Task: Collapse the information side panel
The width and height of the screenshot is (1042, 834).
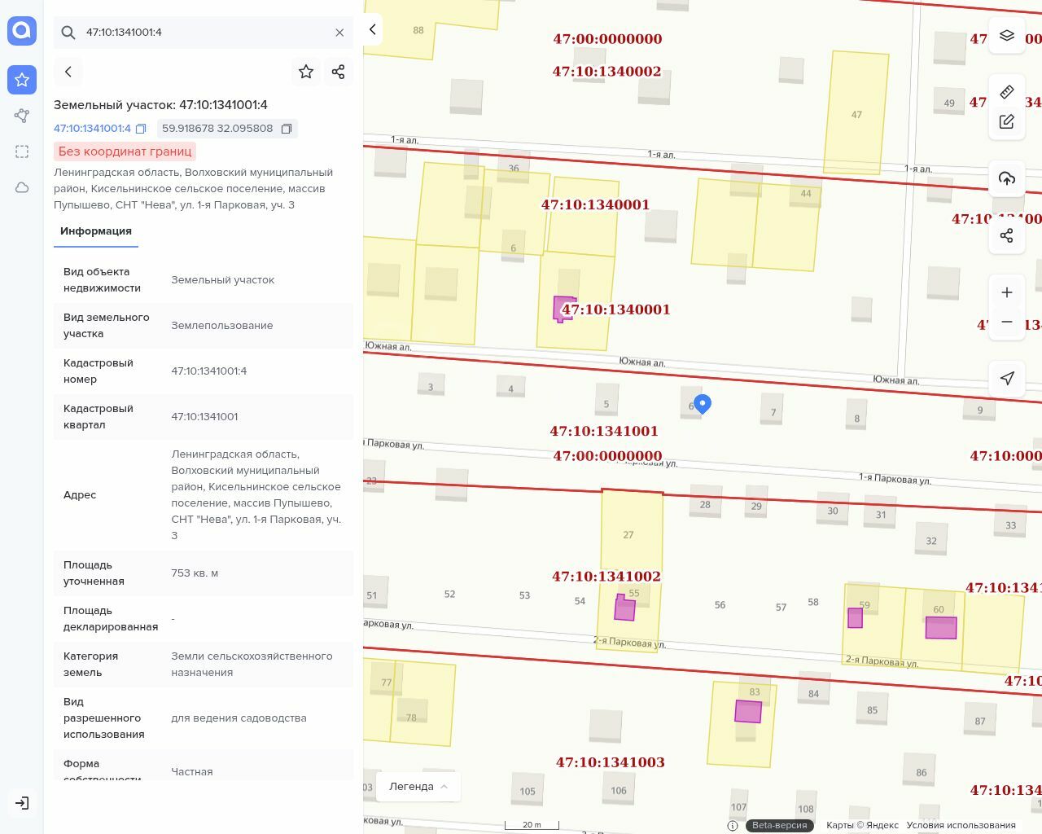Action: [373, 29]
